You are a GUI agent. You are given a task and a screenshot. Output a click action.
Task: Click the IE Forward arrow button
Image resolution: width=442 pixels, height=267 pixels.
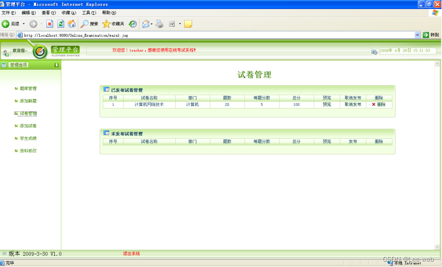33,24
